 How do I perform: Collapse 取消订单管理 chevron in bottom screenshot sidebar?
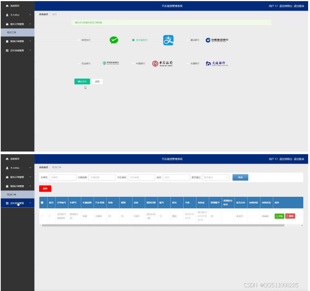tap(30, 186)
